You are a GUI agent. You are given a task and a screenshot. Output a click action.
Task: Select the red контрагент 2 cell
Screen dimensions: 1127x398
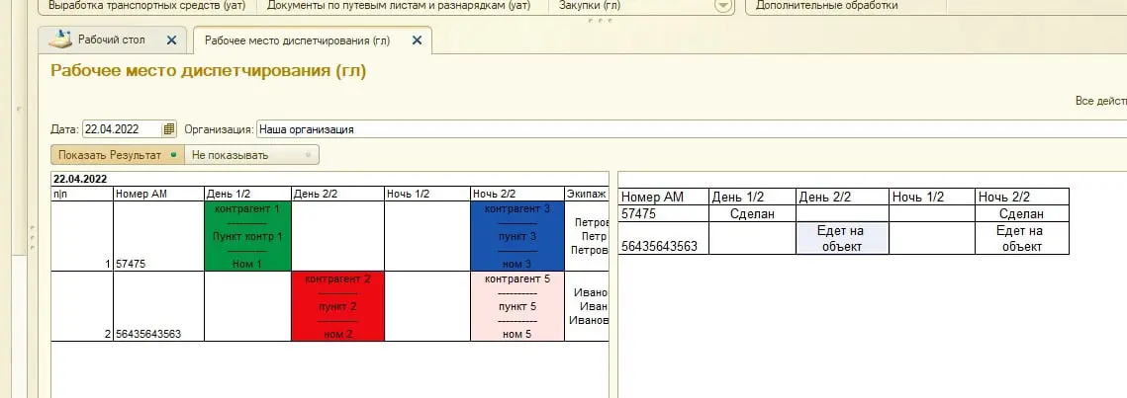pyautogui.click(x=337, y=306)
